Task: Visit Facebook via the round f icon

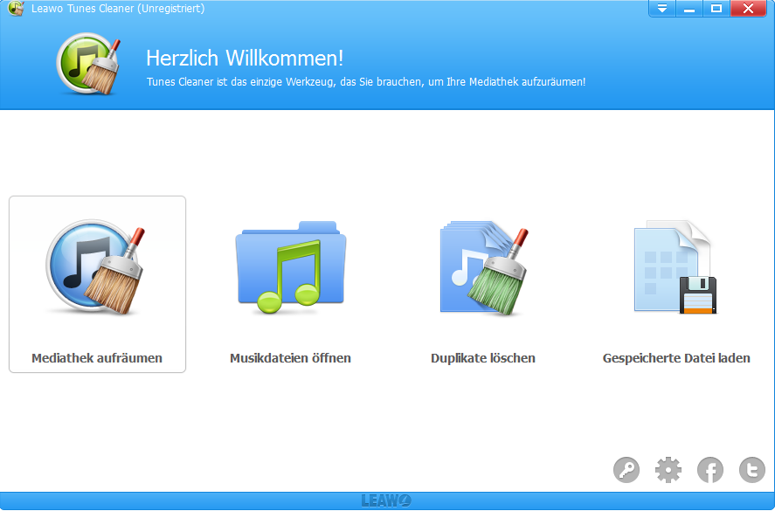Action: point(710,469)
